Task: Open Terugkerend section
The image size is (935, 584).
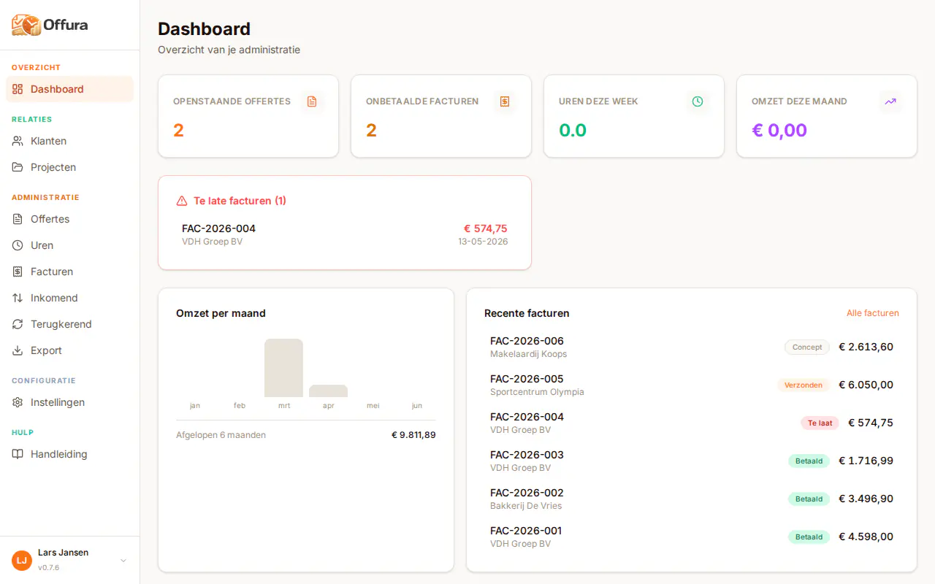Action: [x=69, y=324]
